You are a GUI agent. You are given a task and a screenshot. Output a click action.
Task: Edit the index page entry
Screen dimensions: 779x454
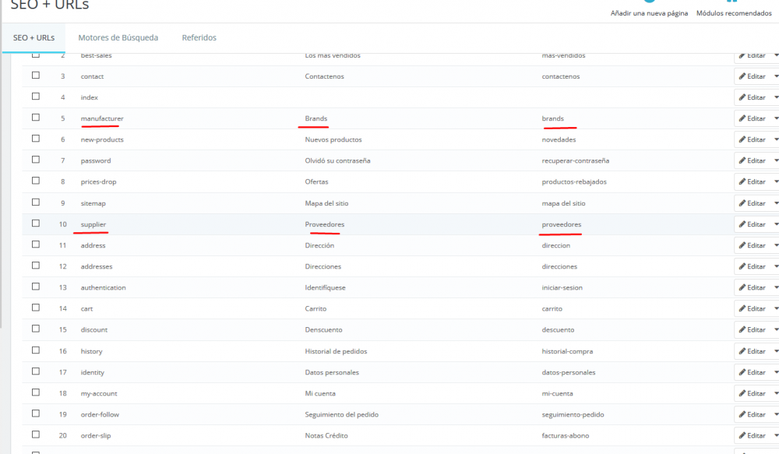click(x=752, y=97)
